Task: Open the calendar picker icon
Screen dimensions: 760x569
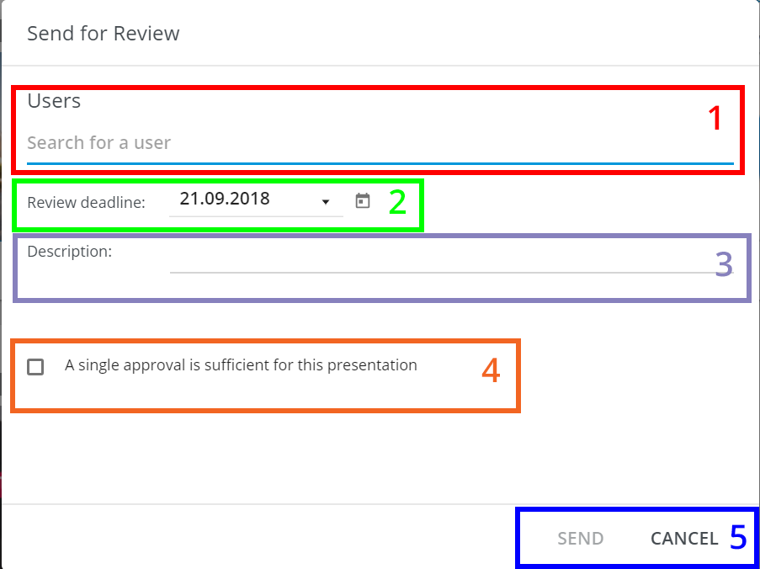Action: 363,201
